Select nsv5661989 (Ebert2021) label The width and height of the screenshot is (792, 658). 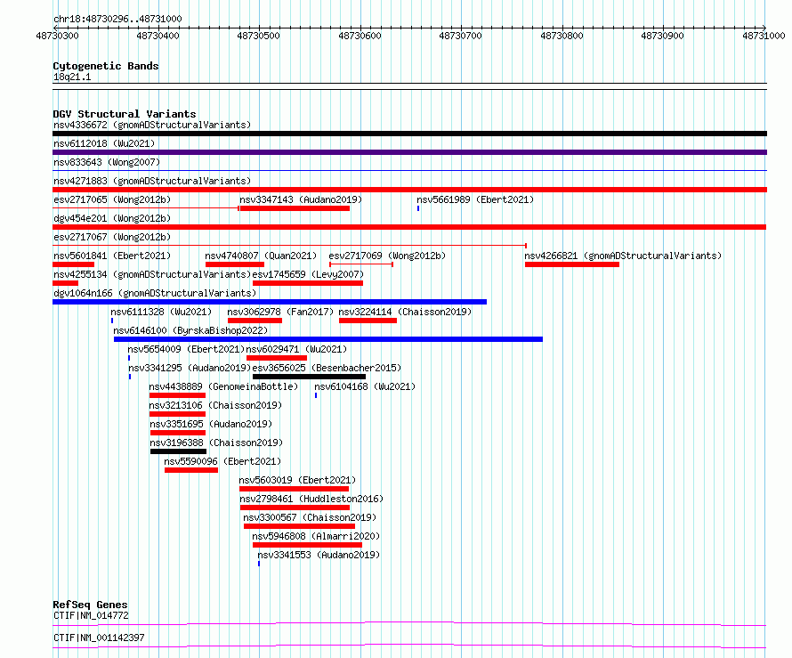point(475,199)
